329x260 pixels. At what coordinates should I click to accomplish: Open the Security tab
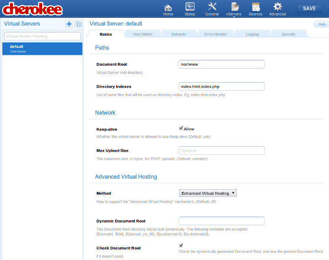pyautogui.click(x=288, y=34)
